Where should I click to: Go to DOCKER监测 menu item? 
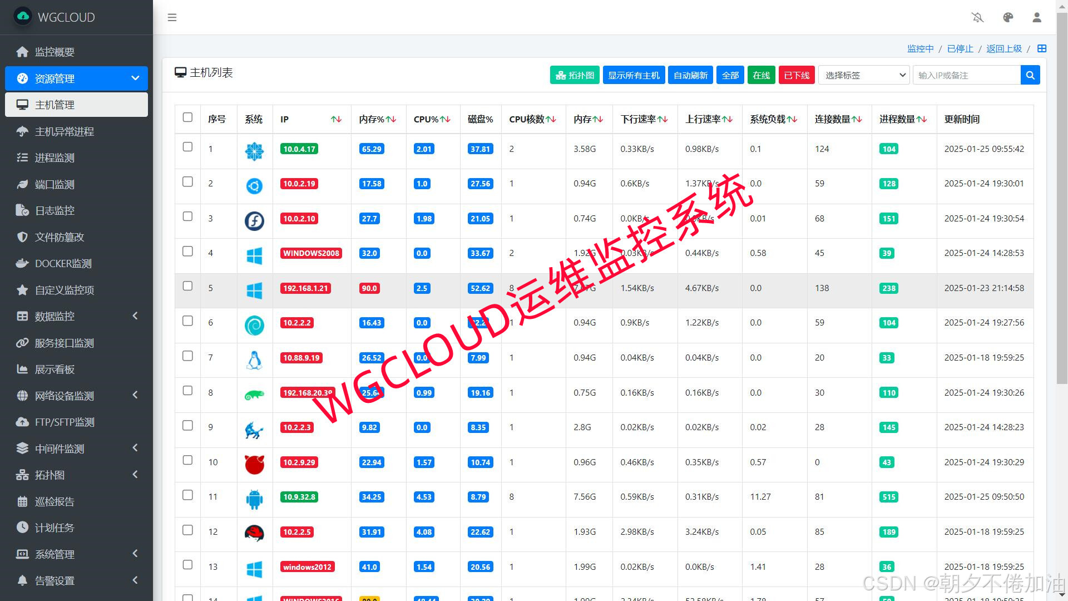[x=63, y=263]
